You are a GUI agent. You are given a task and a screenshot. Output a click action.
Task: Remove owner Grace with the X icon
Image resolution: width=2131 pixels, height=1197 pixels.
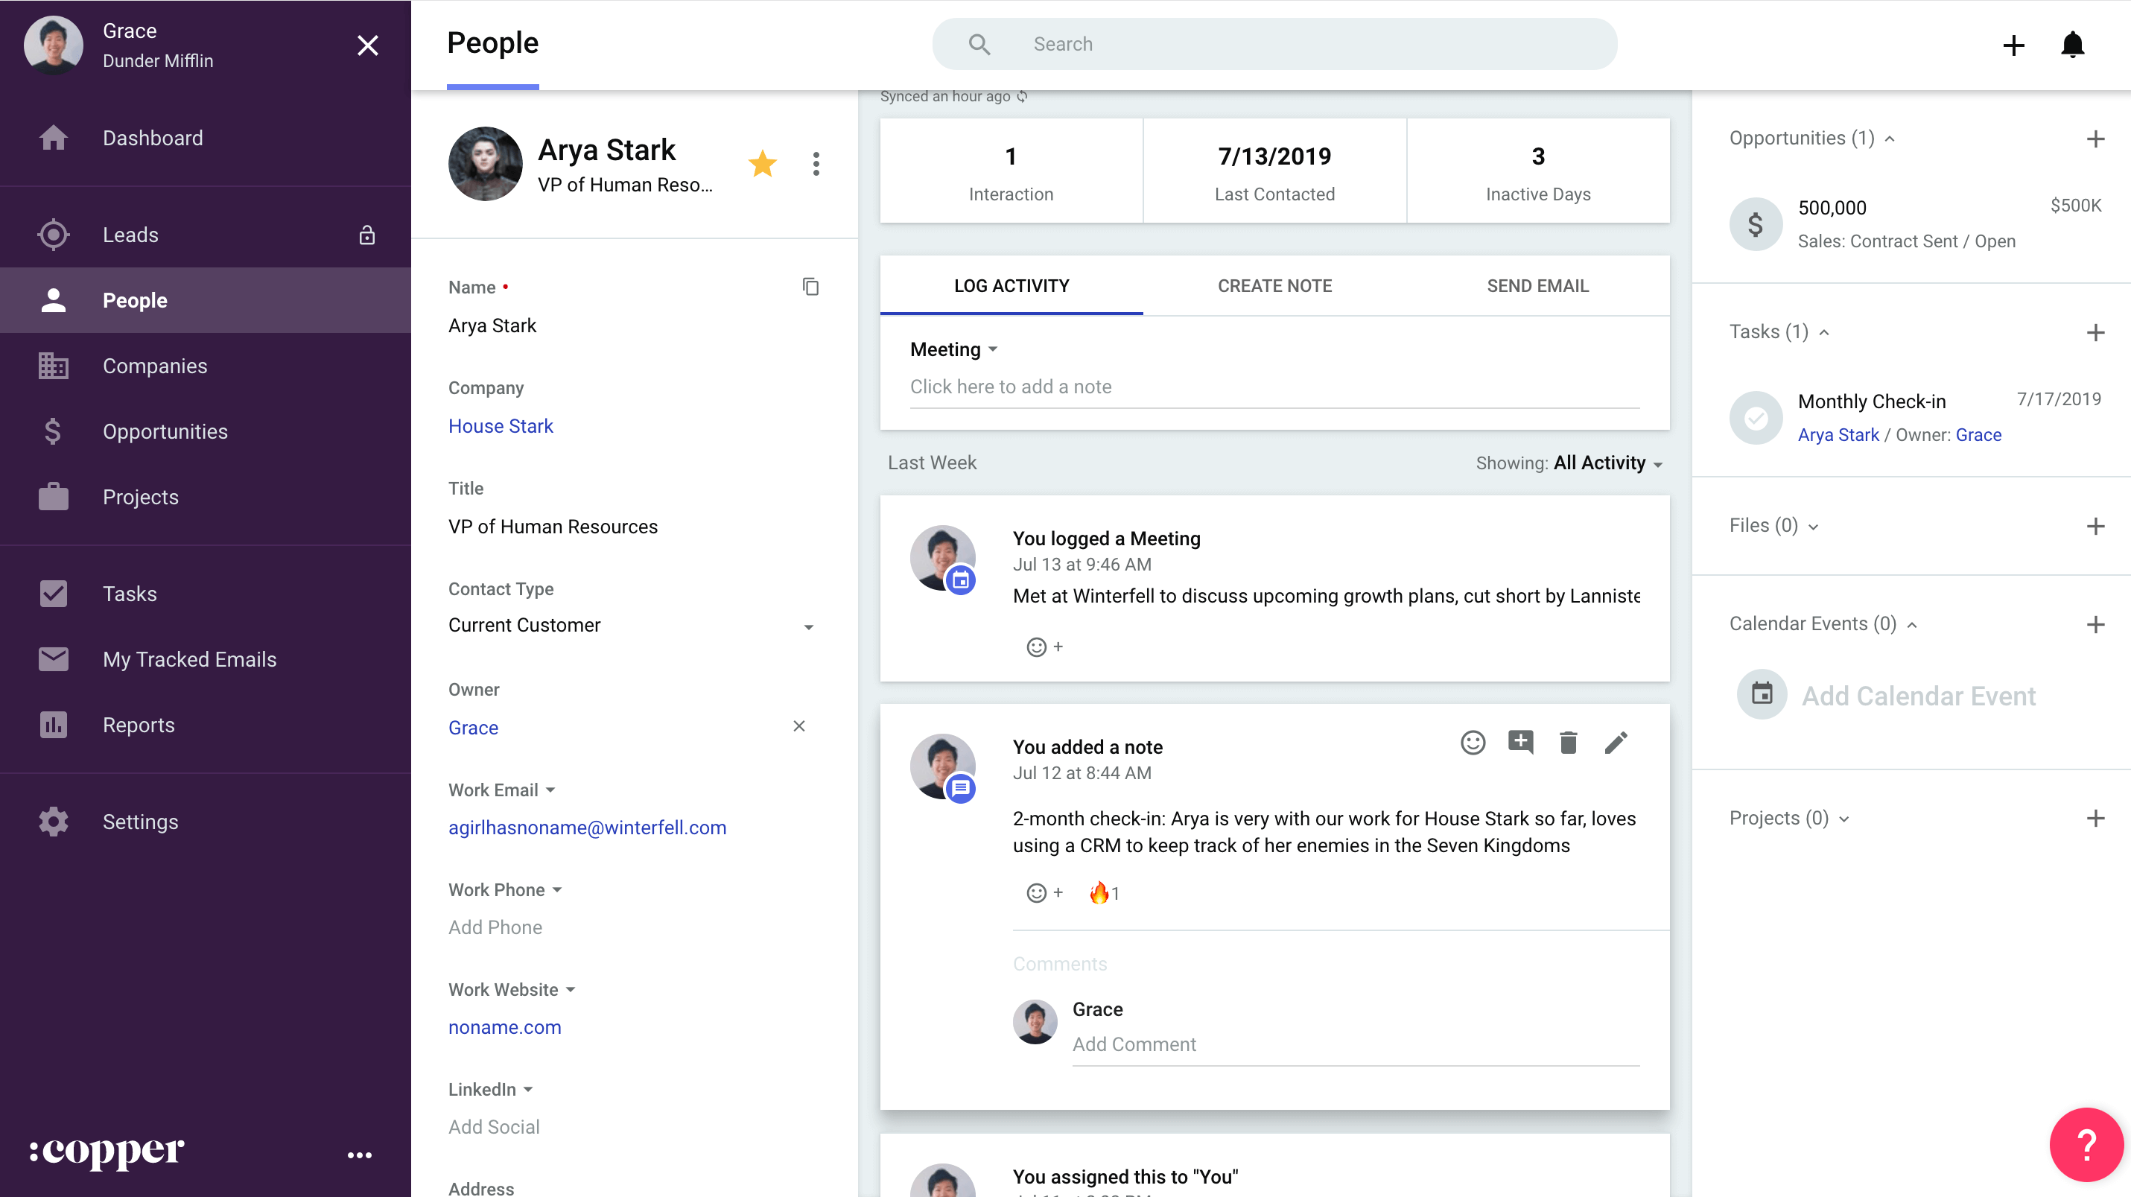tap(799, 725)
